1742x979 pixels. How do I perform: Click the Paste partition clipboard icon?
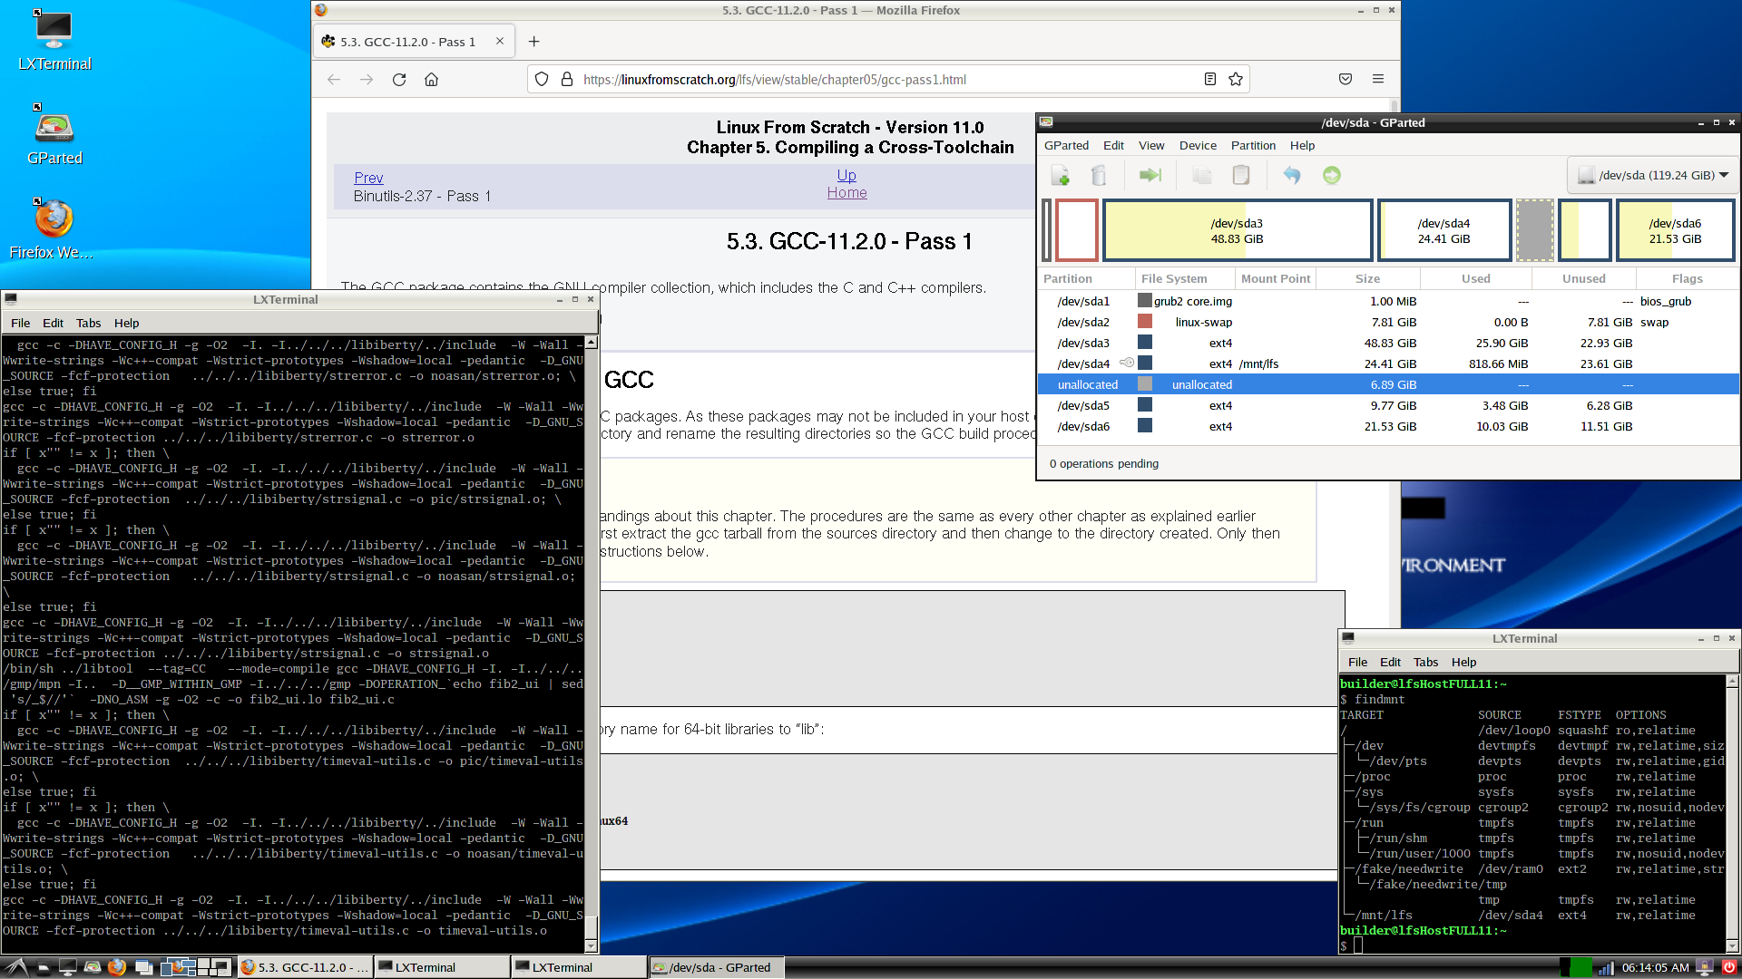(1241, 176)
